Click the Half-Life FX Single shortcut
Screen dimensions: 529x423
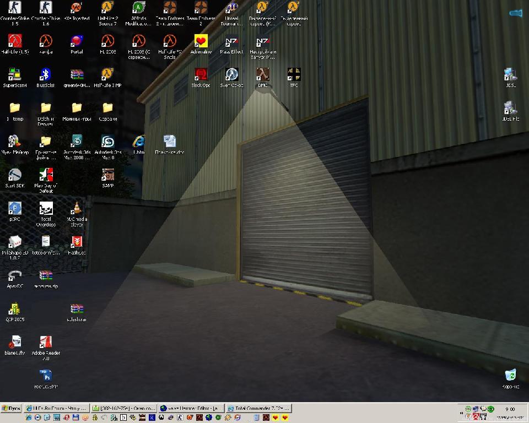point(170,47)
